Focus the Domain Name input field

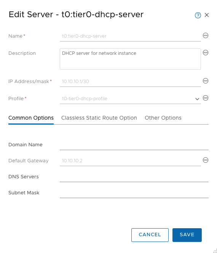pos(134,145)
